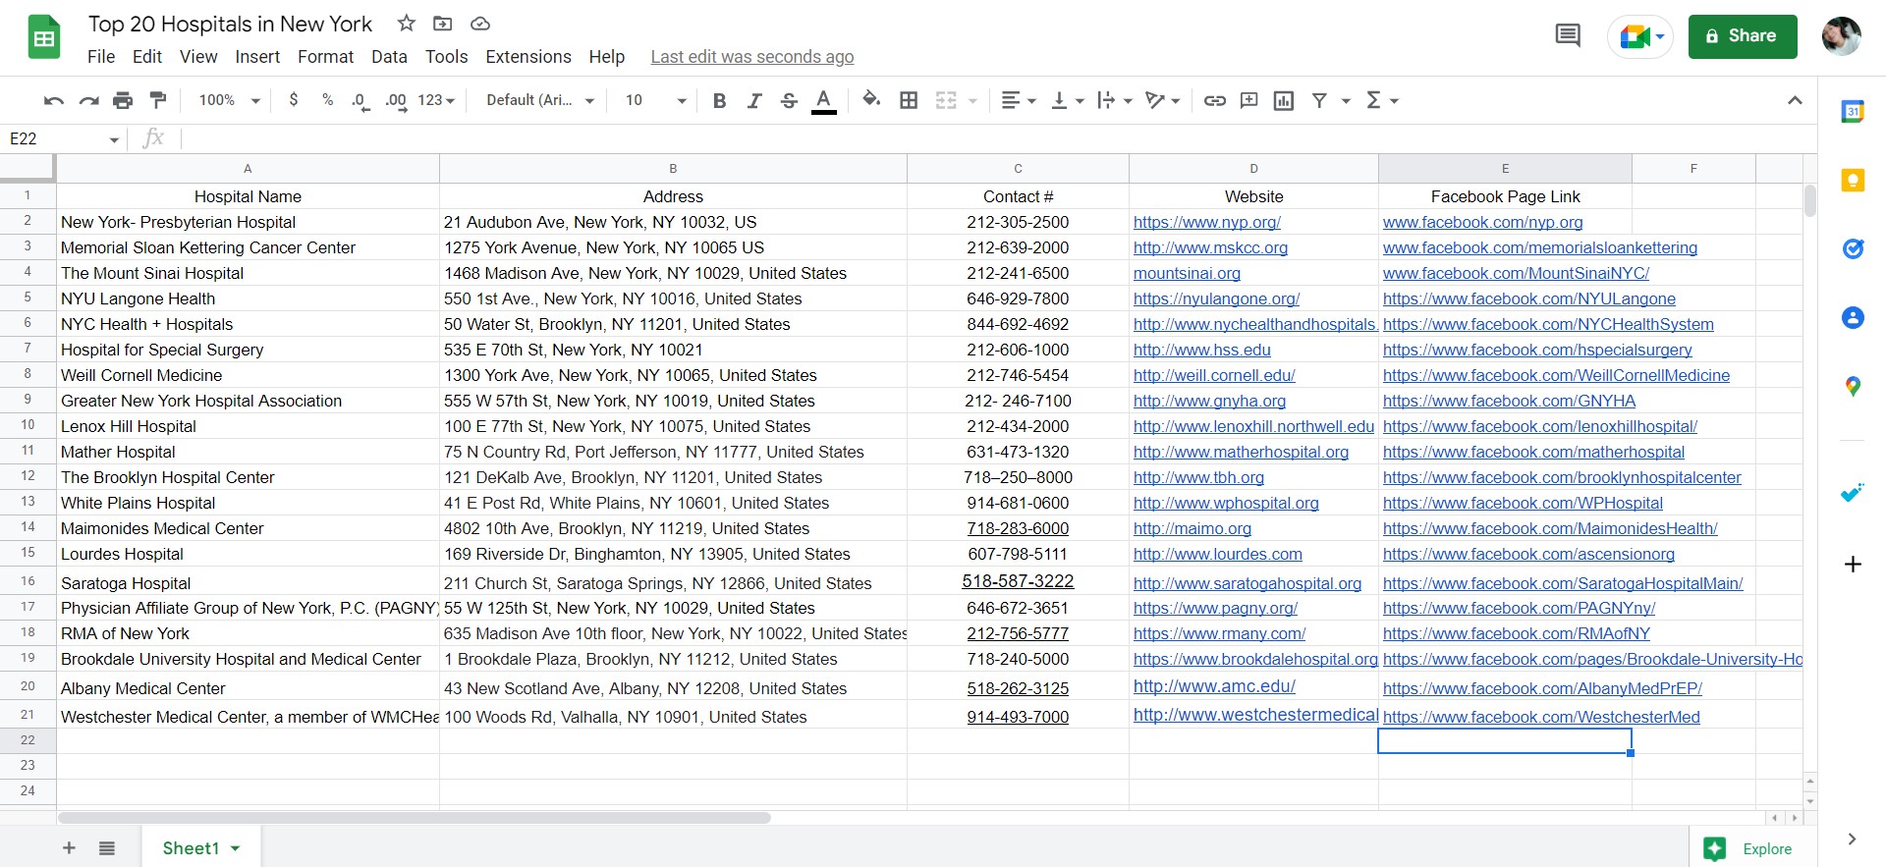Expand the font family dropdown
The image size is (1886, 867).
(540, 100)
